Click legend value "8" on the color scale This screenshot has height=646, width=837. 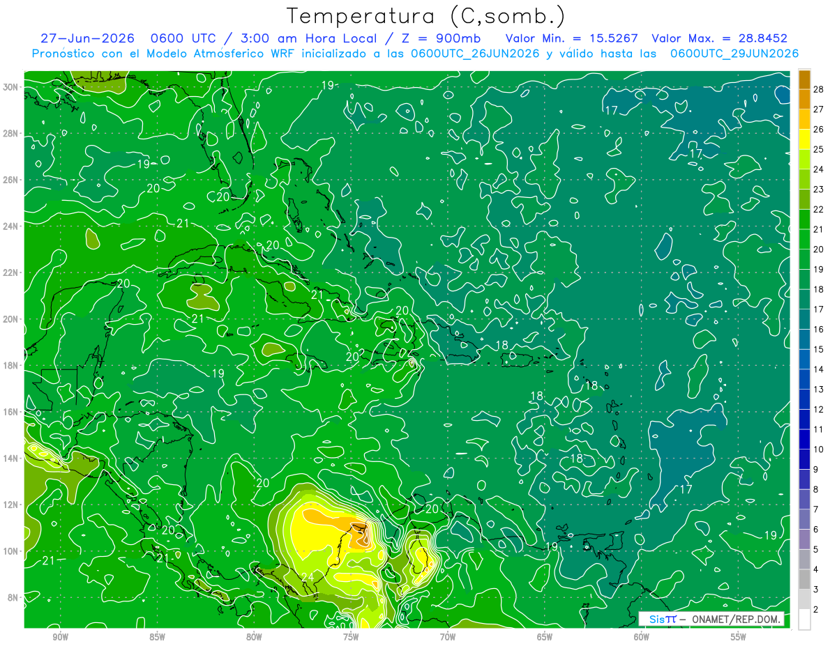click(815, 489)
